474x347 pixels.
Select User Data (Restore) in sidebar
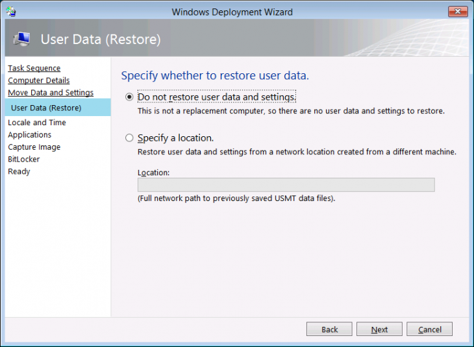point(46,108)
